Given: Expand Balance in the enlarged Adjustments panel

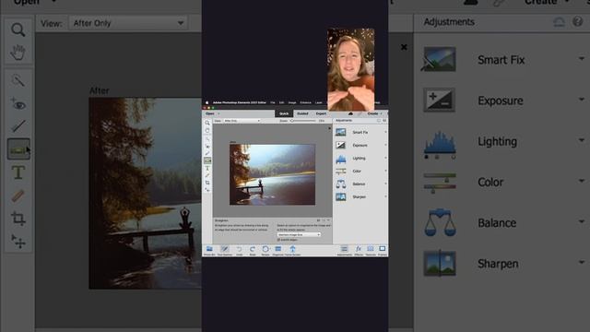Looking at the screenshot, I should [x=582, y=221].
